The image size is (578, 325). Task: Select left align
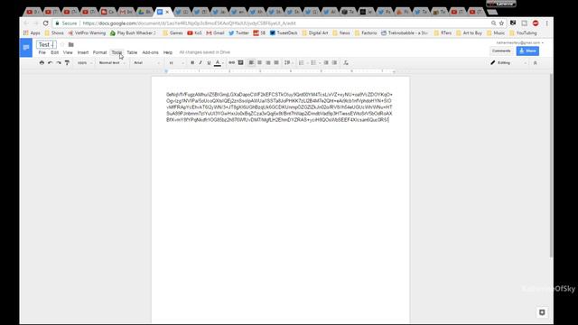251,63
